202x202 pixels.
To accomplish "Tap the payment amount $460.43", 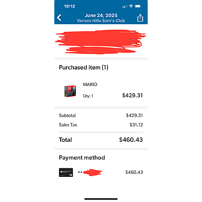I will point(134,172).
